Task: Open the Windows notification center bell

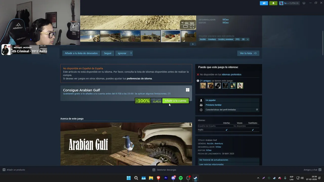Action: coord(319,178)
